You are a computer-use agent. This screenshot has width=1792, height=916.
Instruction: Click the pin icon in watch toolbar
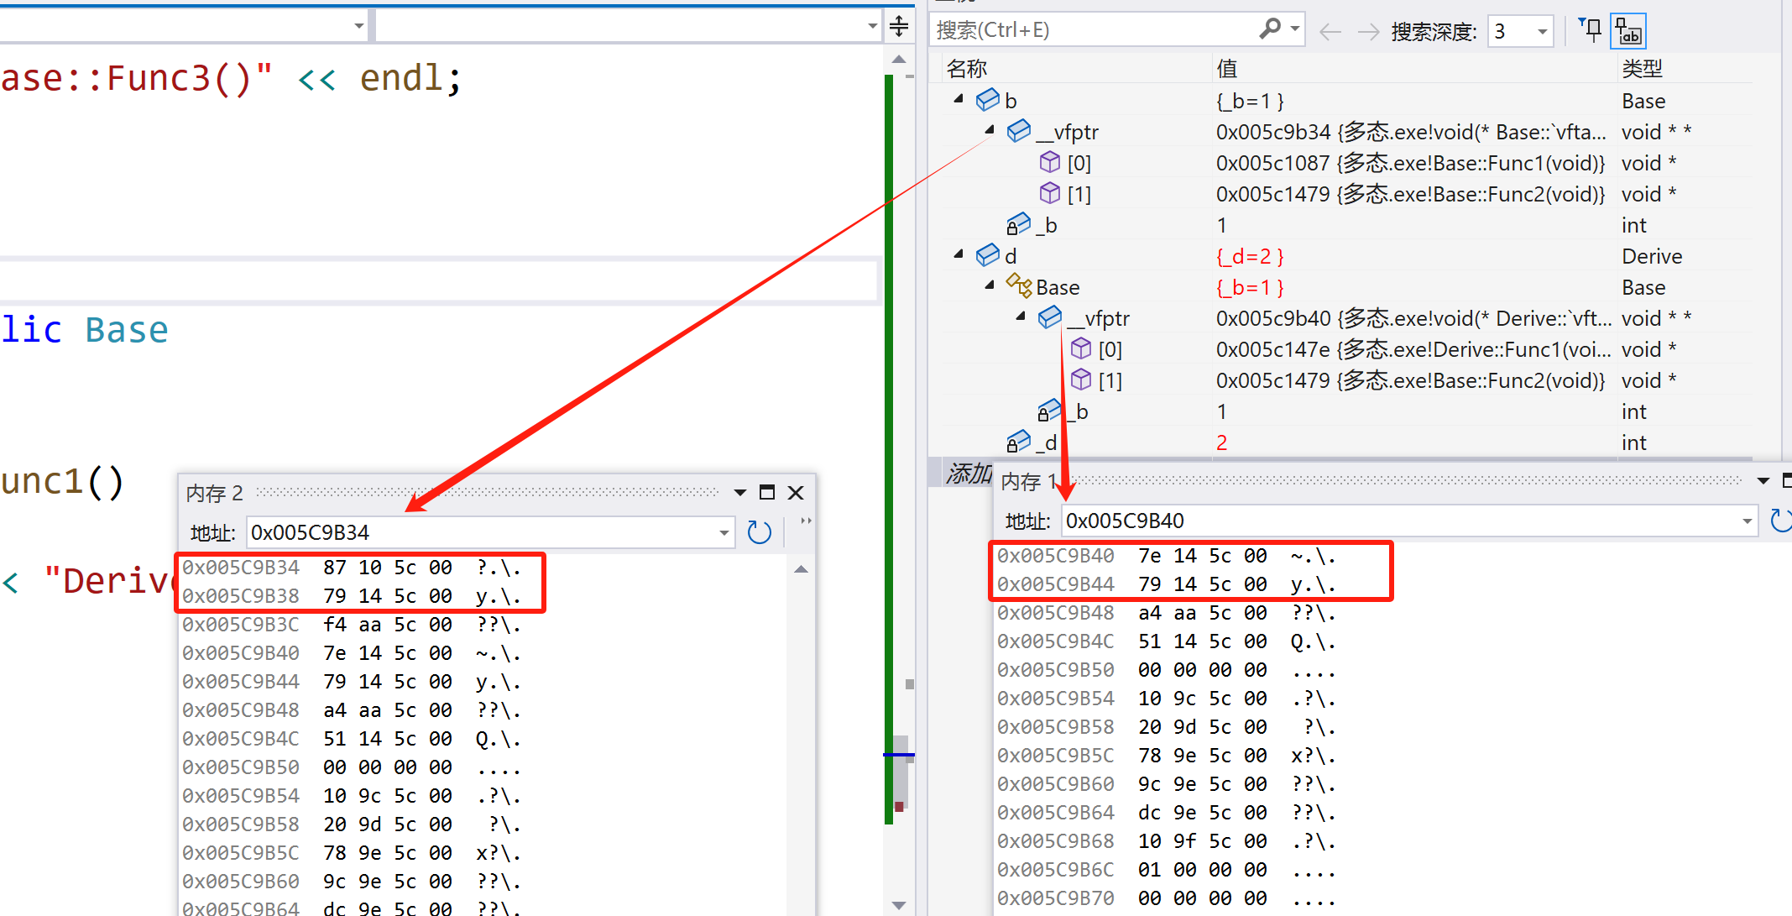pyautogui.click(x=1590, y=30)
